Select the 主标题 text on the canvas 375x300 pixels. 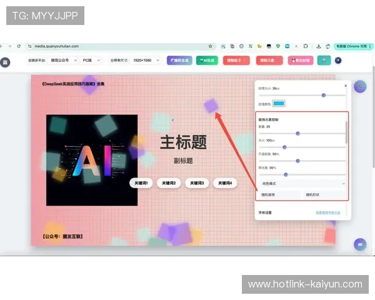183,142
